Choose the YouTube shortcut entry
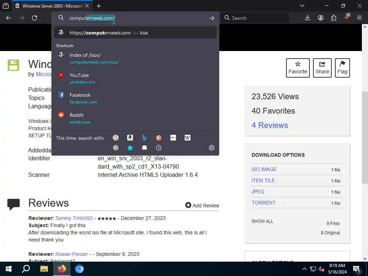Screen dimensions: 368x276 coord(135,78)
